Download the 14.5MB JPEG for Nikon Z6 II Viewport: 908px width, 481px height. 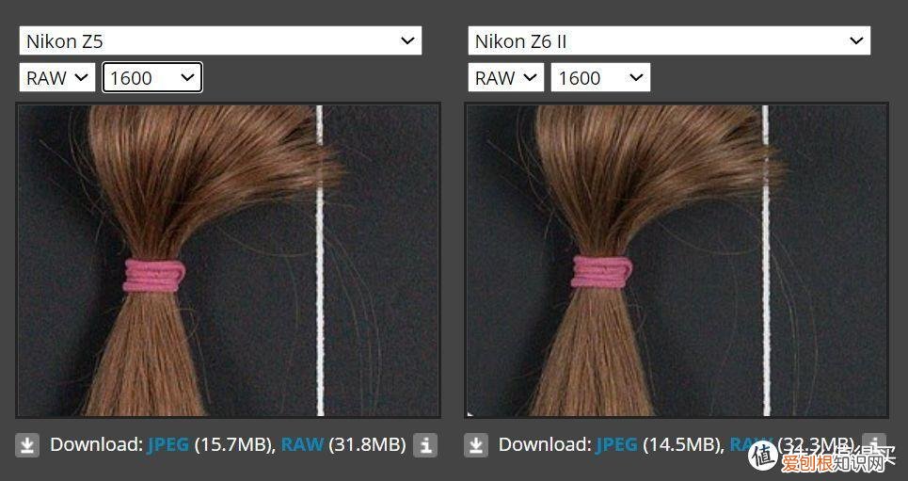[617, 444]
